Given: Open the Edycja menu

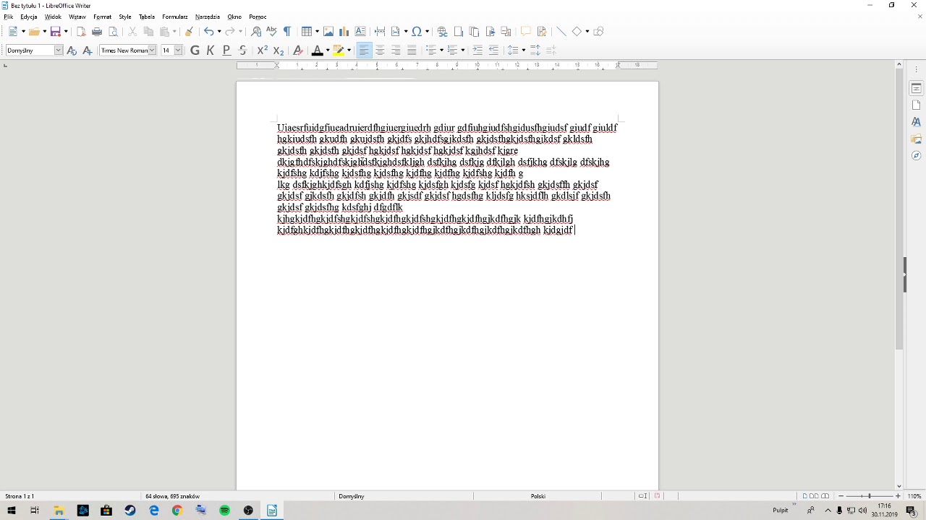Looking at the screenshot, I should tap(29, 17).
